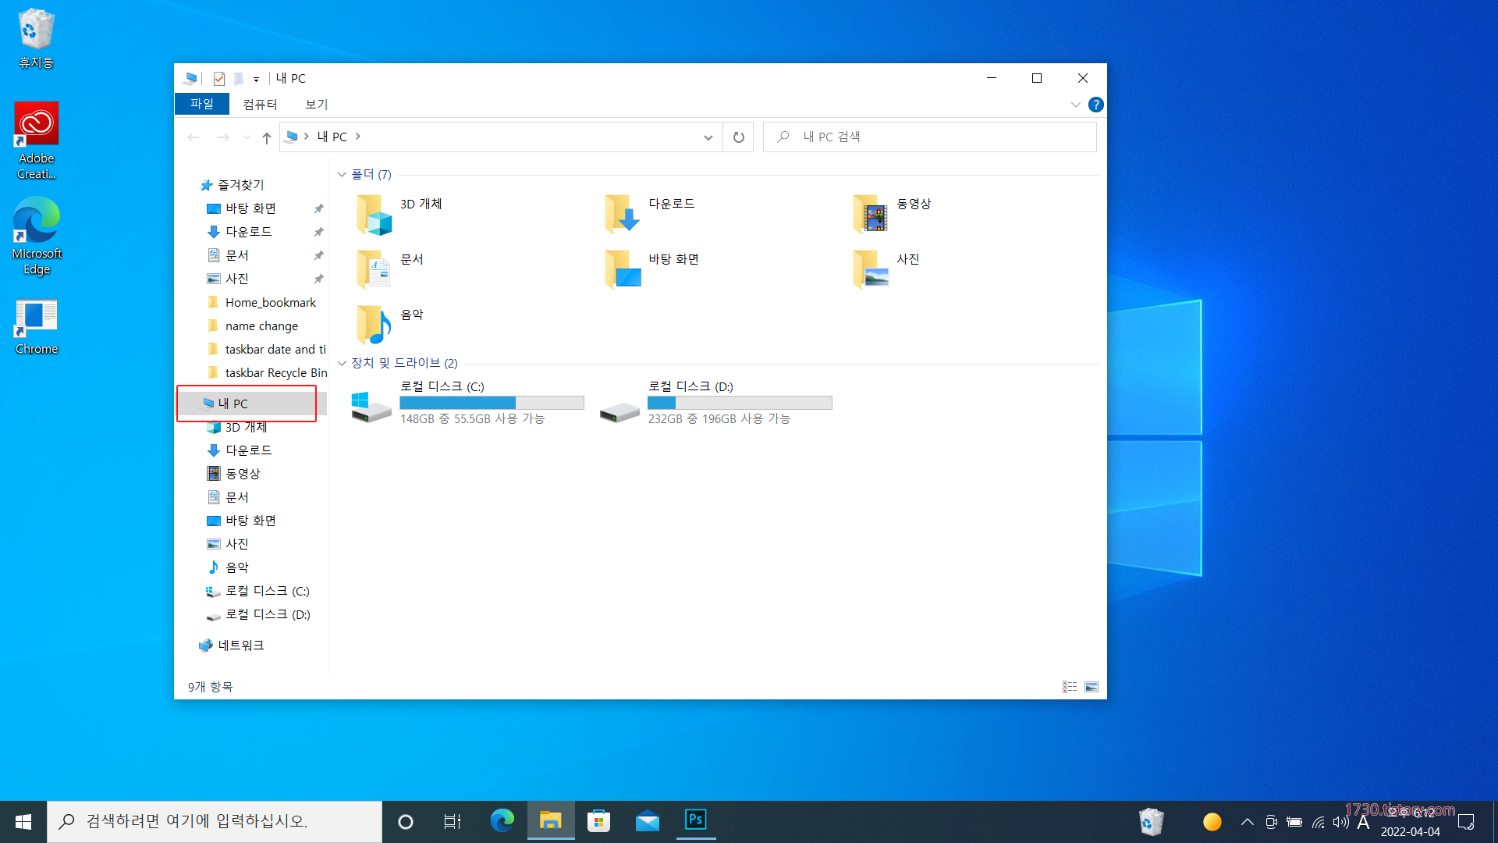Viewport: 1498px width, 843px height.
Task: Open the address bar history dropdown
Action: (708, 137)
